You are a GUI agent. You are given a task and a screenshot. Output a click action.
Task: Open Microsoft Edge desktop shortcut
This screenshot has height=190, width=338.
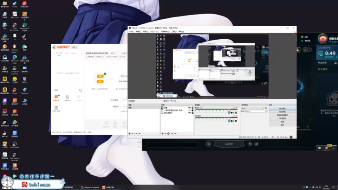(15, 59)
